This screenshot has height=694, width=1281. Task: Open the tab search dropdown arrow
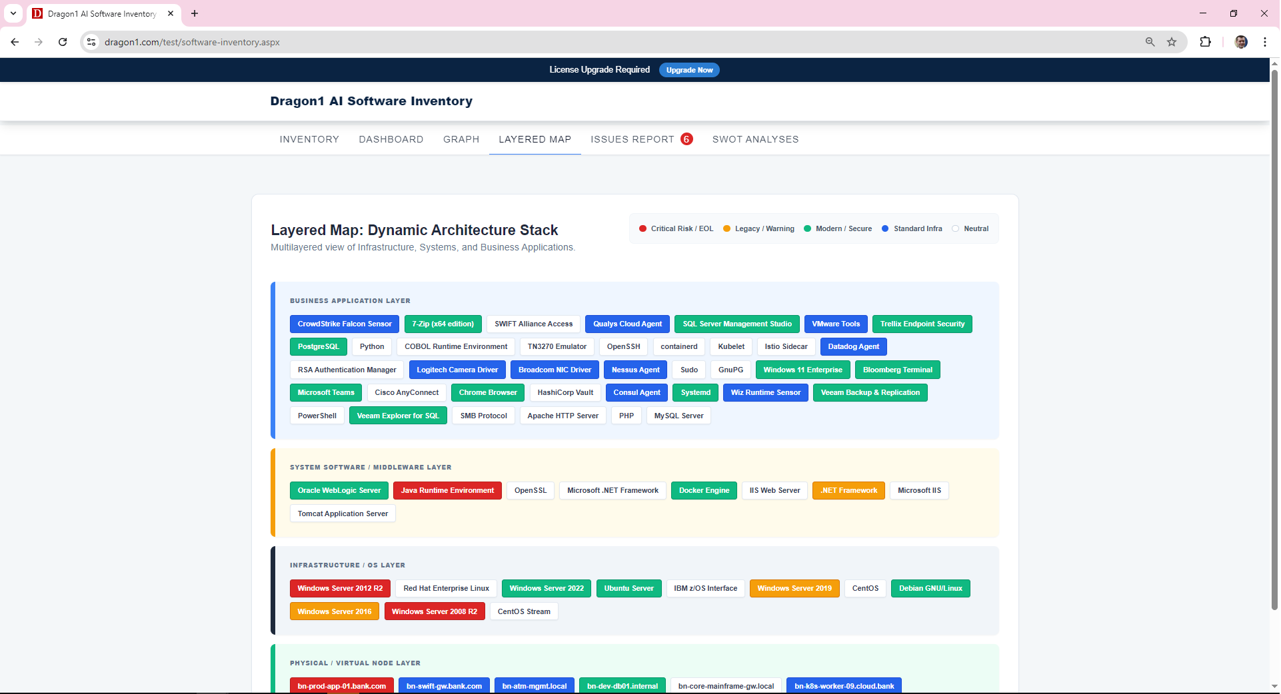13,13
